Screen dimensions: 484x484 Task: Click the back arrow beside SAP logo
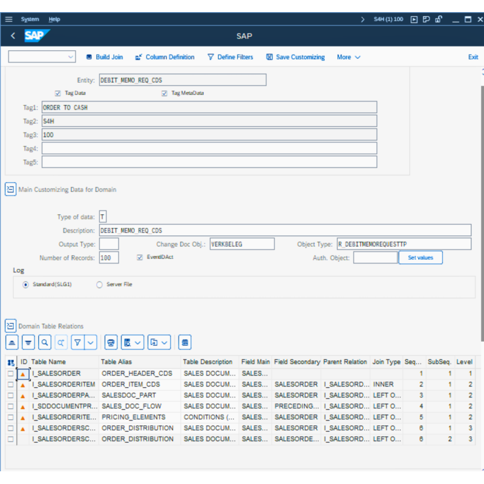(x=13, y=36)
